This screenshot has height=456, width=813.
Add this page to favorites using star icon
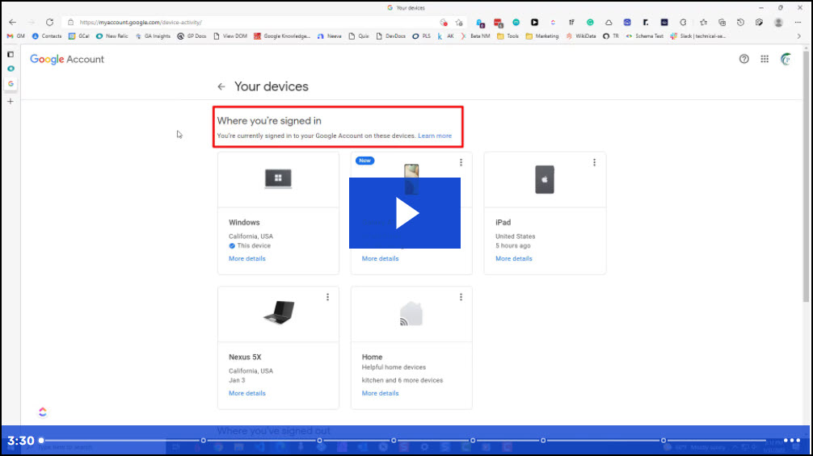point(459,23)
